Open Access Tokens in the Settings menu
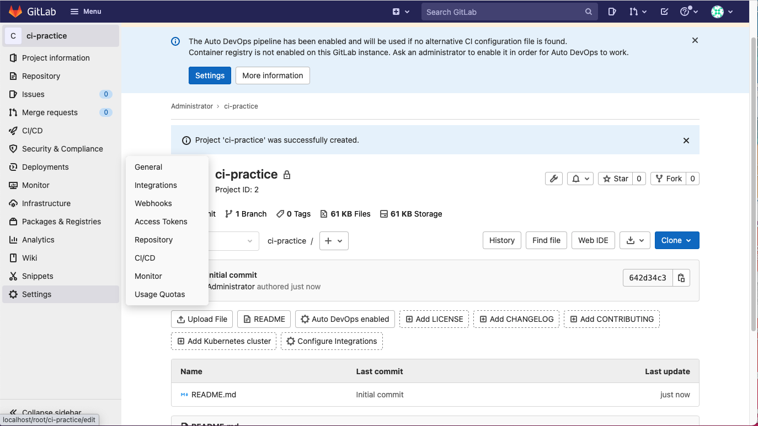The image size is (758, 426). coord(161,221)
